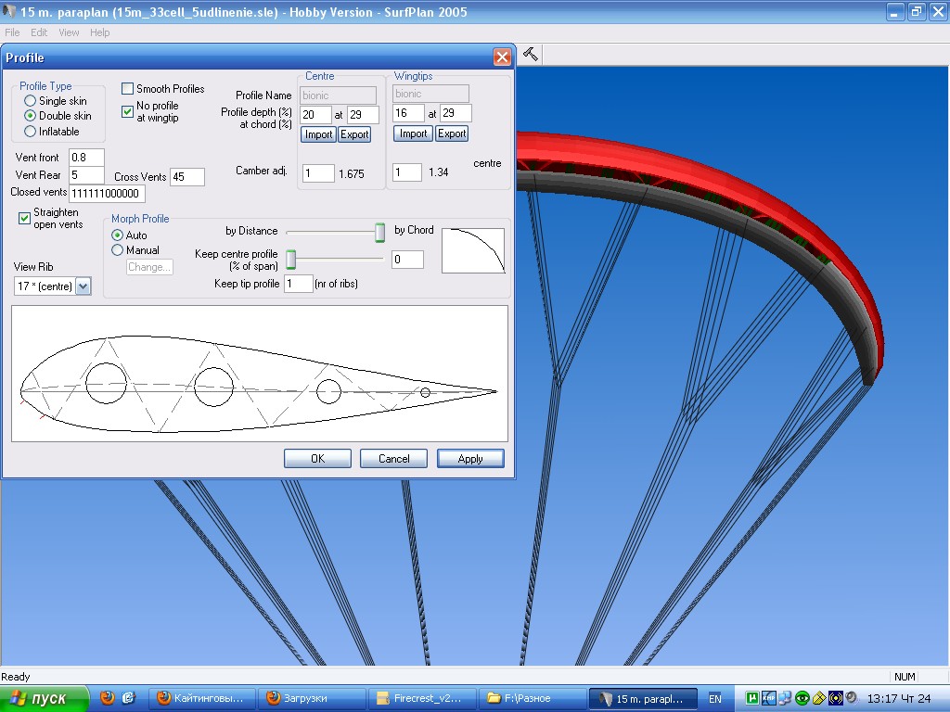This screenshot has height=712, width=950.
Task: Click Import under Centre profile
Action: [x=318, y=134]
